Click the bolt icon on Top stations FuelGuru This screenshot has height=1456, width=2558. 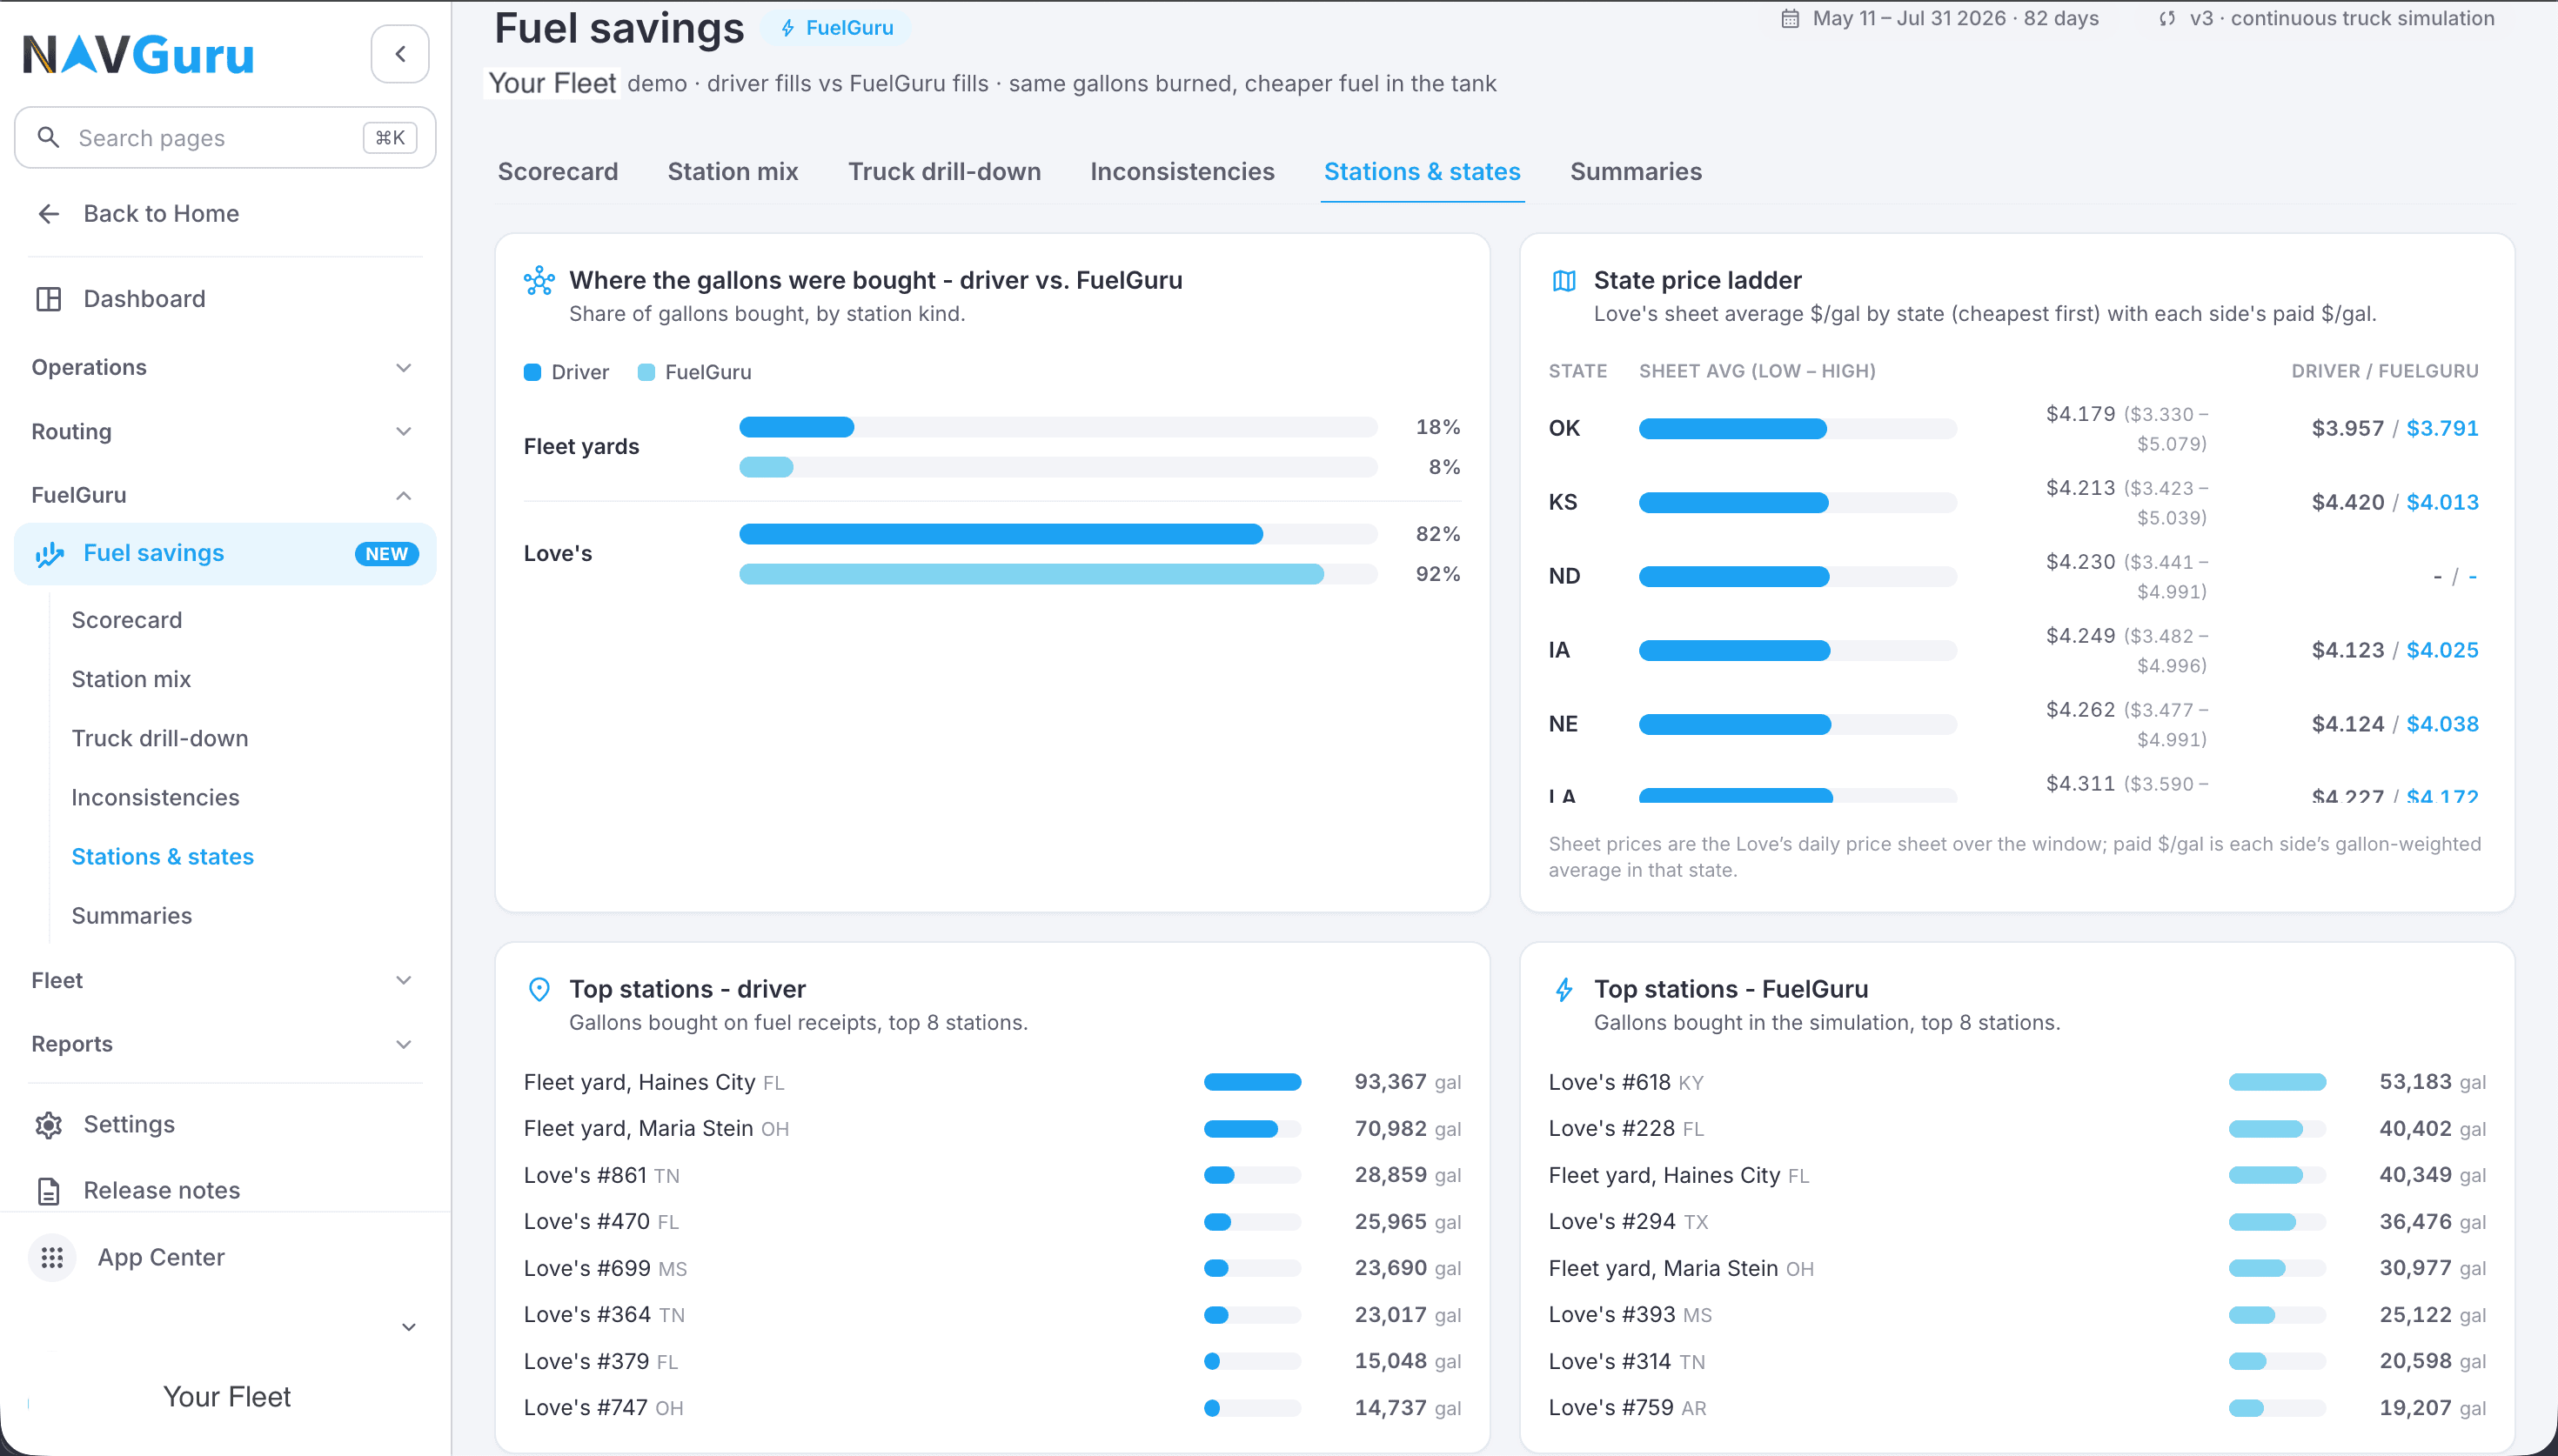[x=1564, y=990]
